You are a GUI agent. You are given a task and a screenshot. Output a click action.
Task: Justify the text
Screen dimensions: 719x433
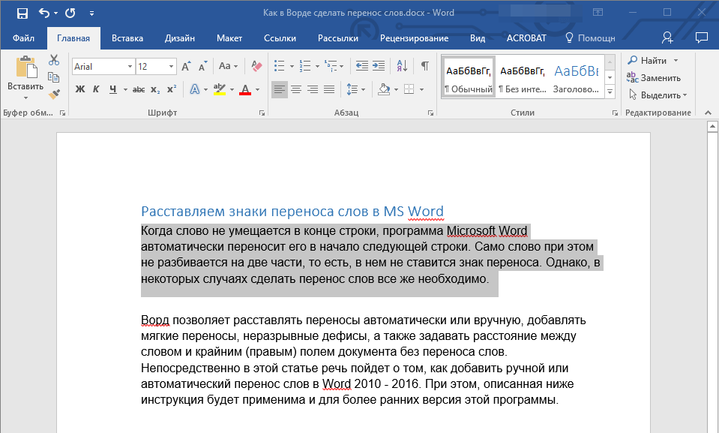pyautogui.click(x=329, y=89)
